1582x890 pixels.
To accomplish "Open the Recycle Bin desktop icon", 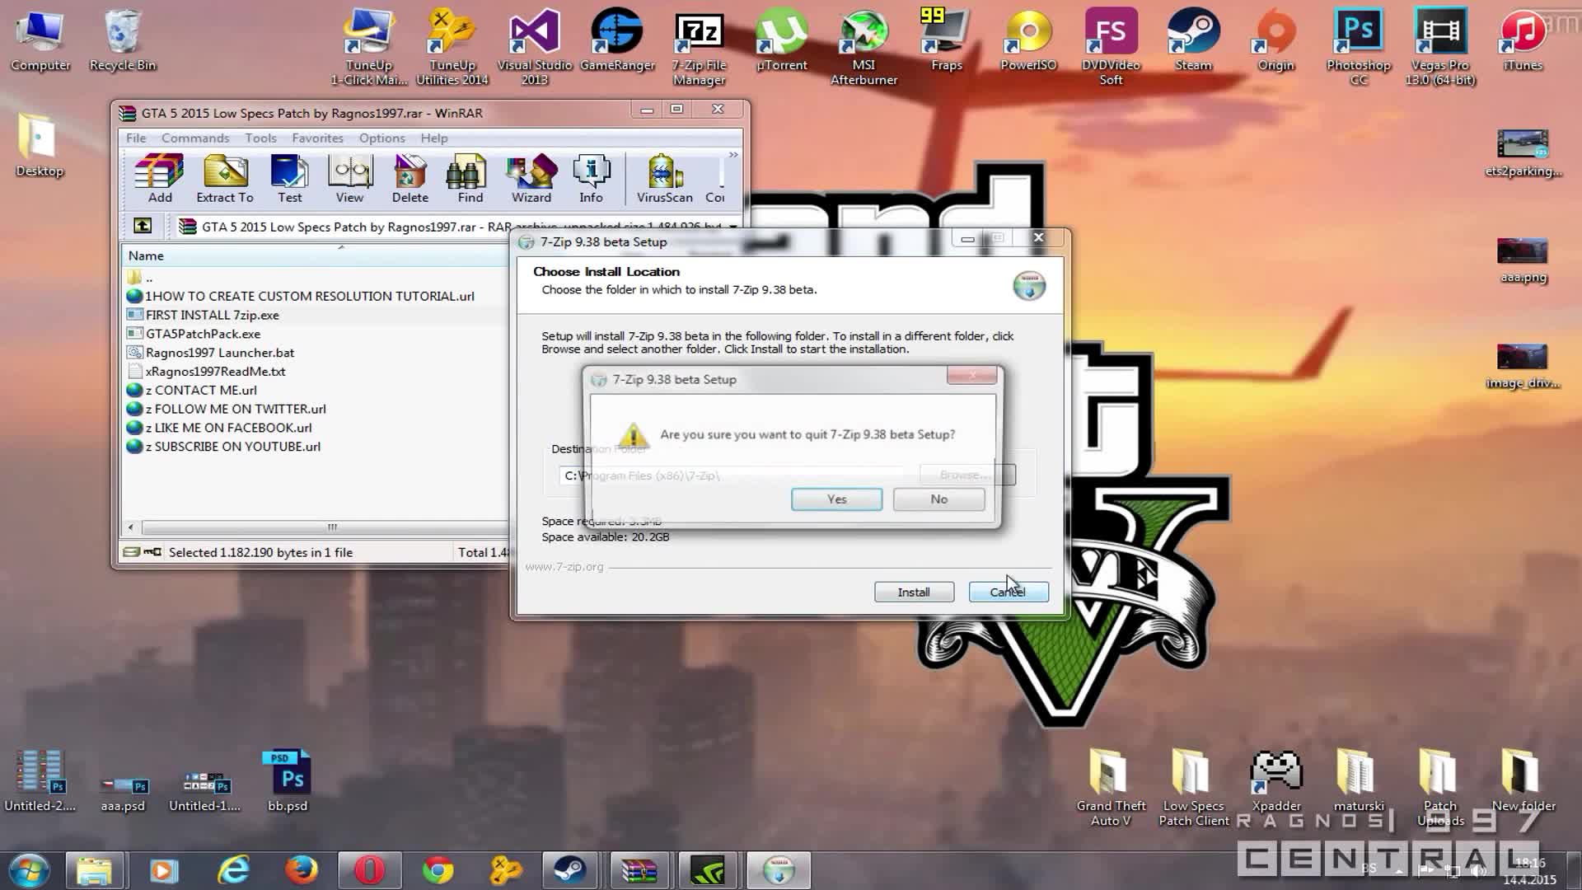I will point(123,40).
